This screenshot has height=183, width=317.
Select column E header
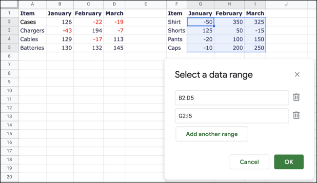click(x=145, y=4)
